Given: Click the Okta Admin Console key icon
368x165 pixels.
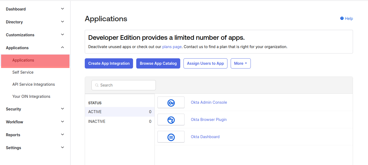Looking at the screenshot, I should (x=171, y=103).
